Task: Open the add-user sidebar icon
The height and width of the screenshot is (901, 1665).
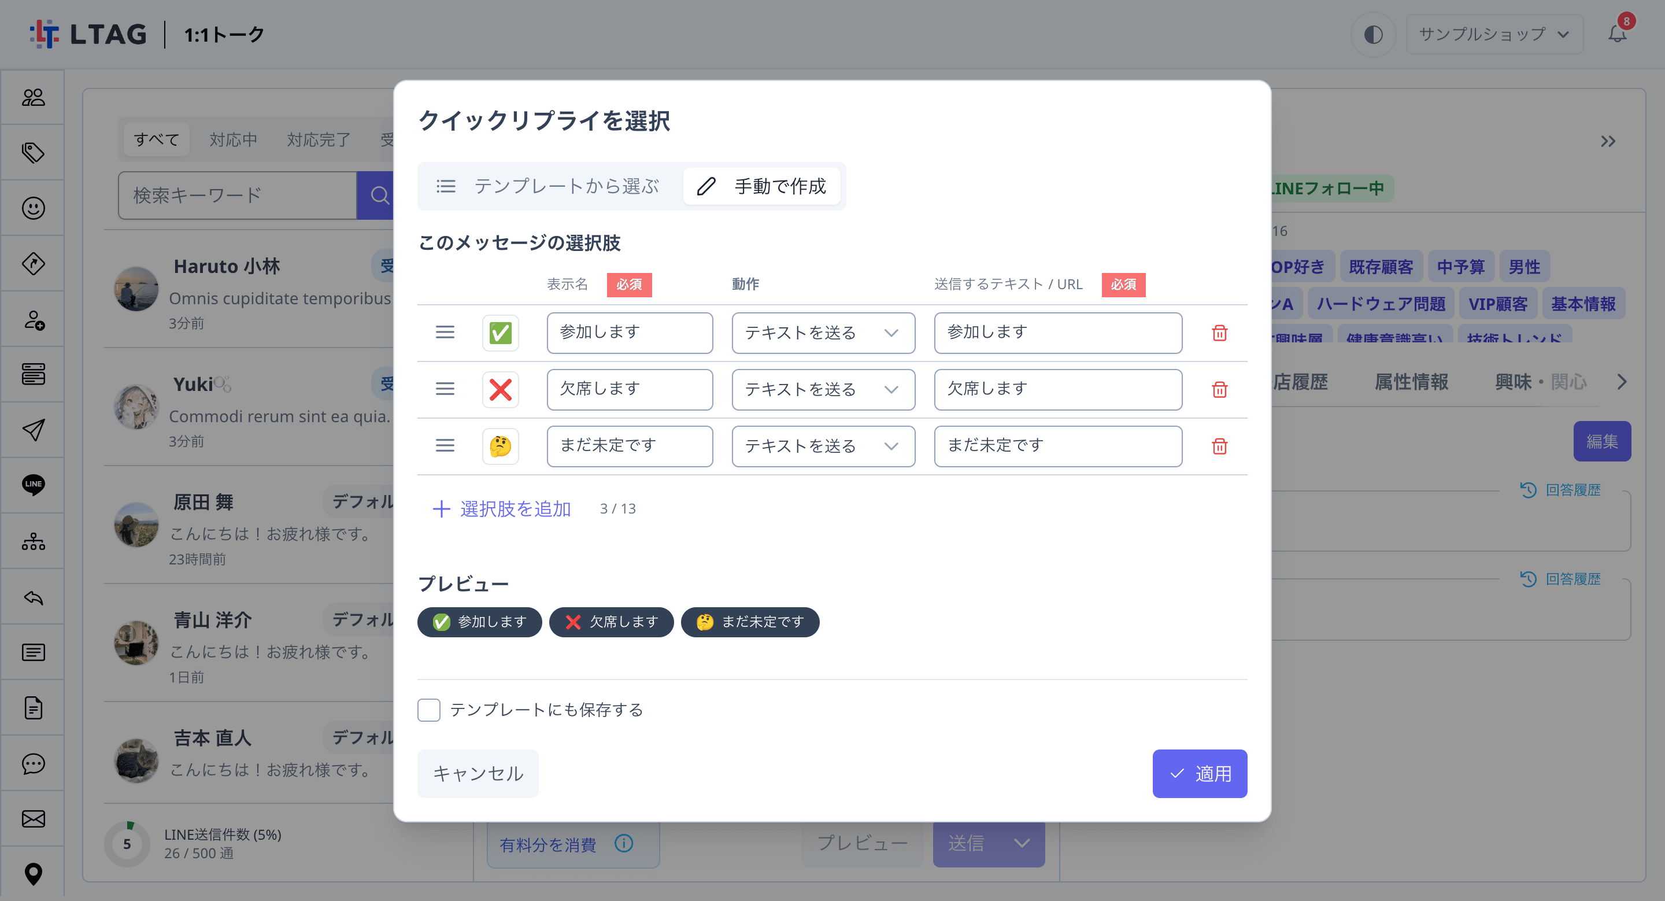Action: point(33,319)
